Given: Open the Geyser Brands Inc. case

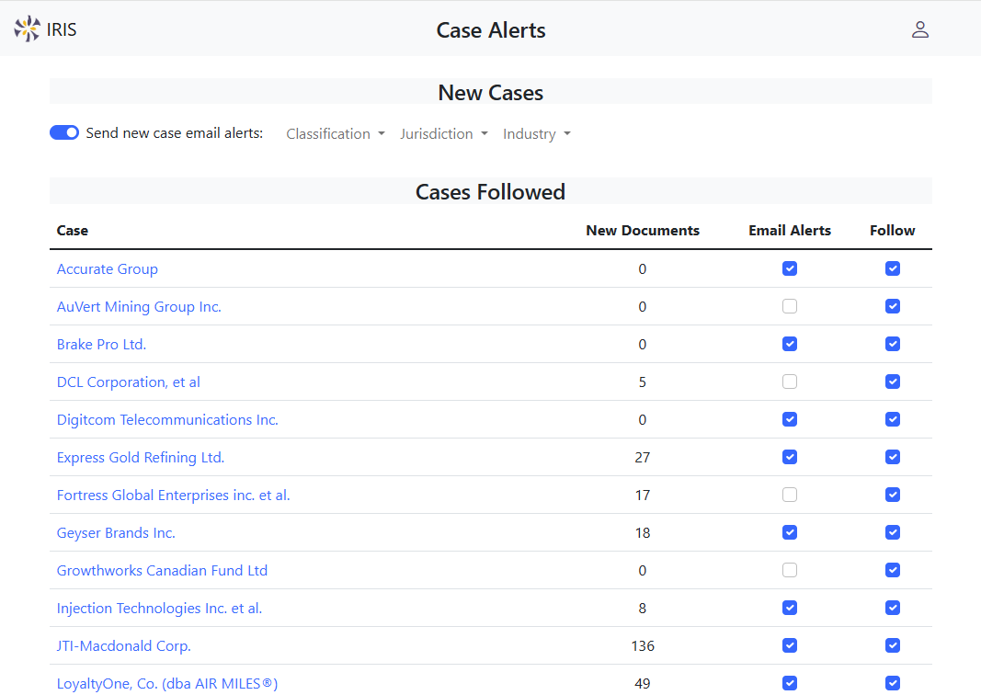Looking at the screenshot, I should (116, 533).
